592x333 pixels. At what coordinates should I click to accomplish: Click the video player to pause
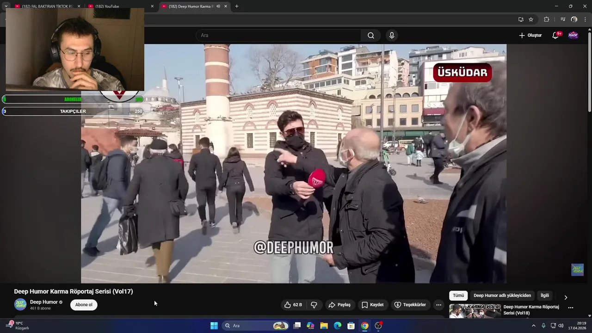click(x=294, y=164)
